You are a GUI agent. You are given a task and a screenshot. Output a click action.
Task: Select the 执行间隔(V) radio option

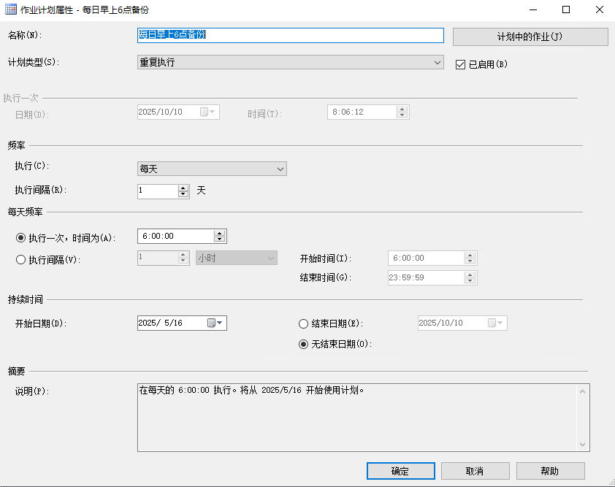20,258
